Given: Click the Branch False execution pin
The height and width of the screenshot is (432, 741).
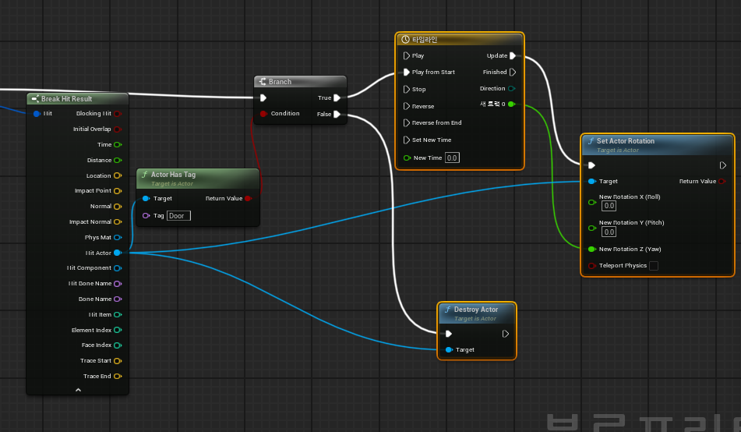Looking at the screenshot, I should click(337, 114).
